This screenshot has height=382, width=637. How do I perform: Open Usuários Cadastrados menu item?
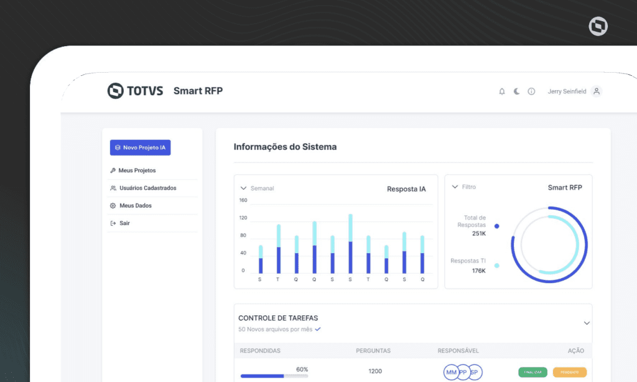click(x=143, y=188)
